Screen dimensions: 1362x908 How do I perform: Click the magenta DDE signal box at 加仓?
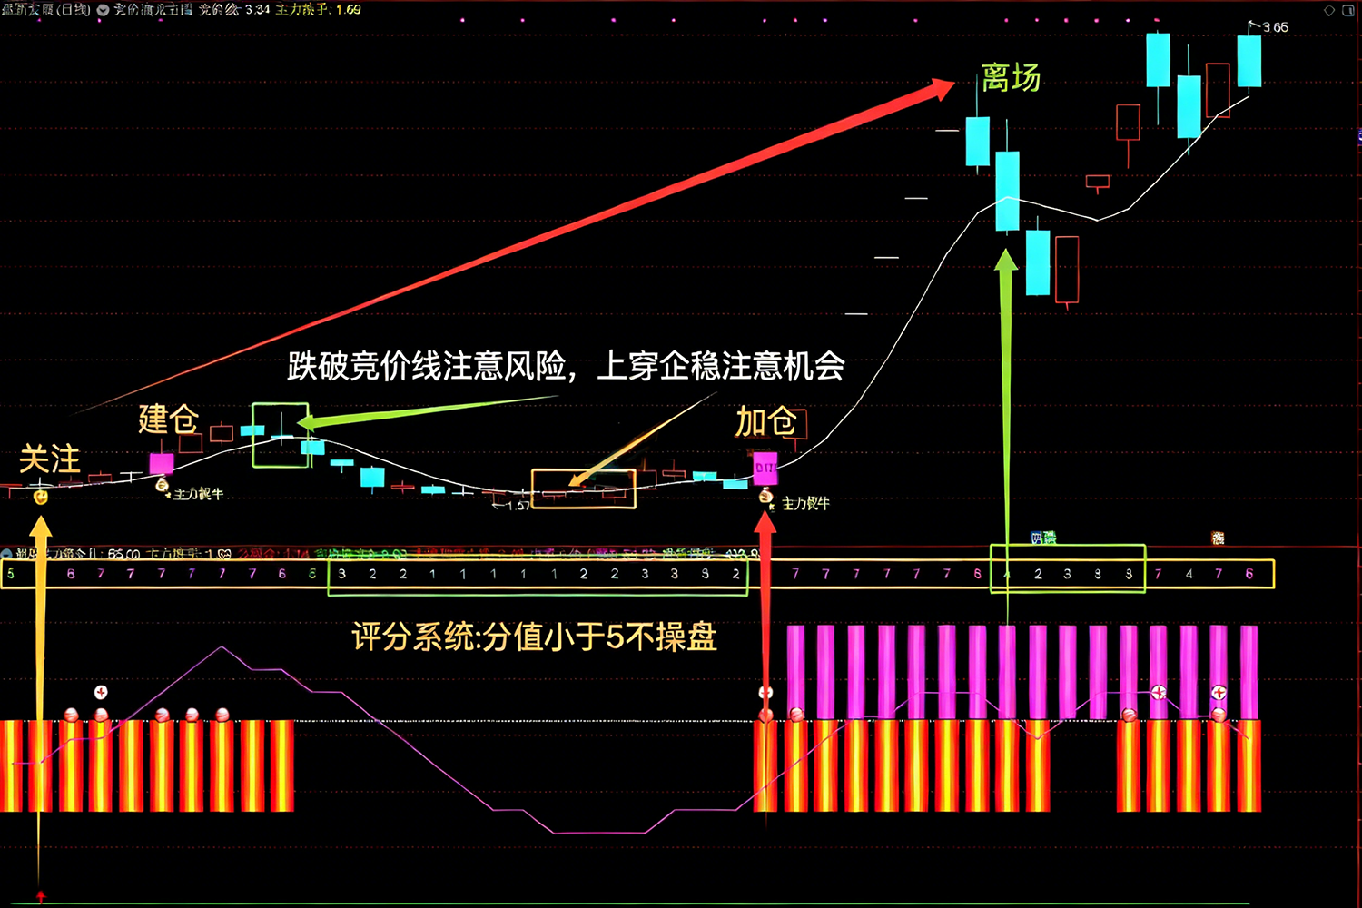(x=765, y=467)
